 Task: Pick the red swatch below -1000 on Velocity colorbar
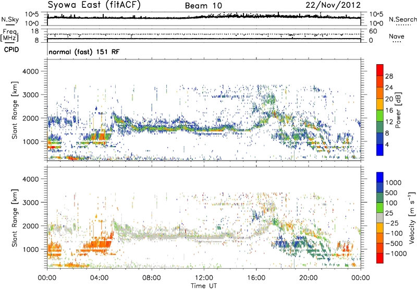[x=380, y=258]
